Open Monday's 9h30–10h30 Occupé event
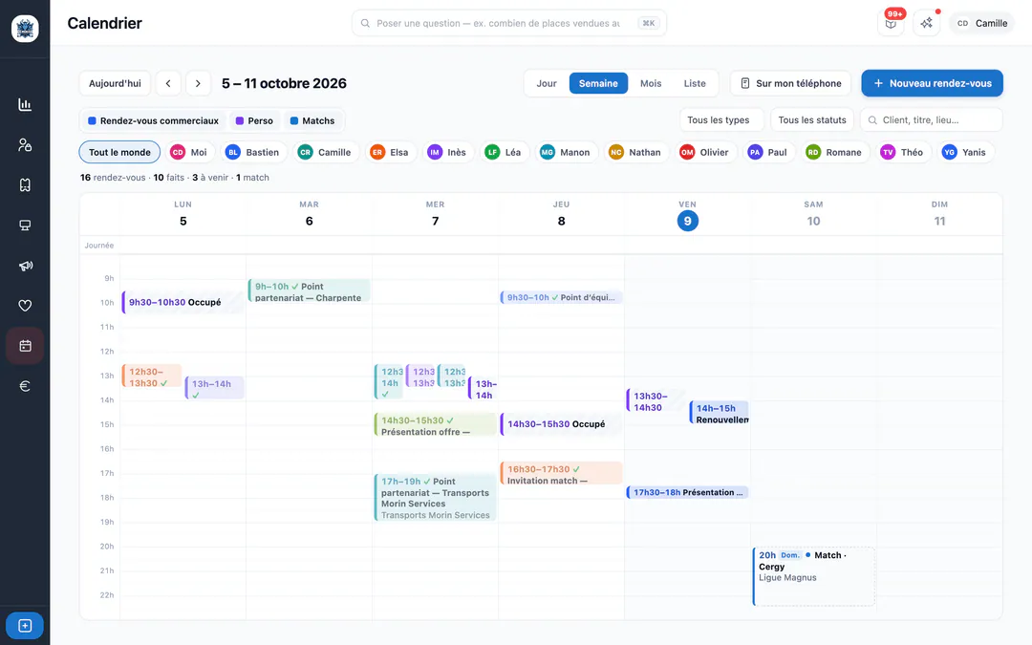 pyautogui.click(x=182, y=302)
